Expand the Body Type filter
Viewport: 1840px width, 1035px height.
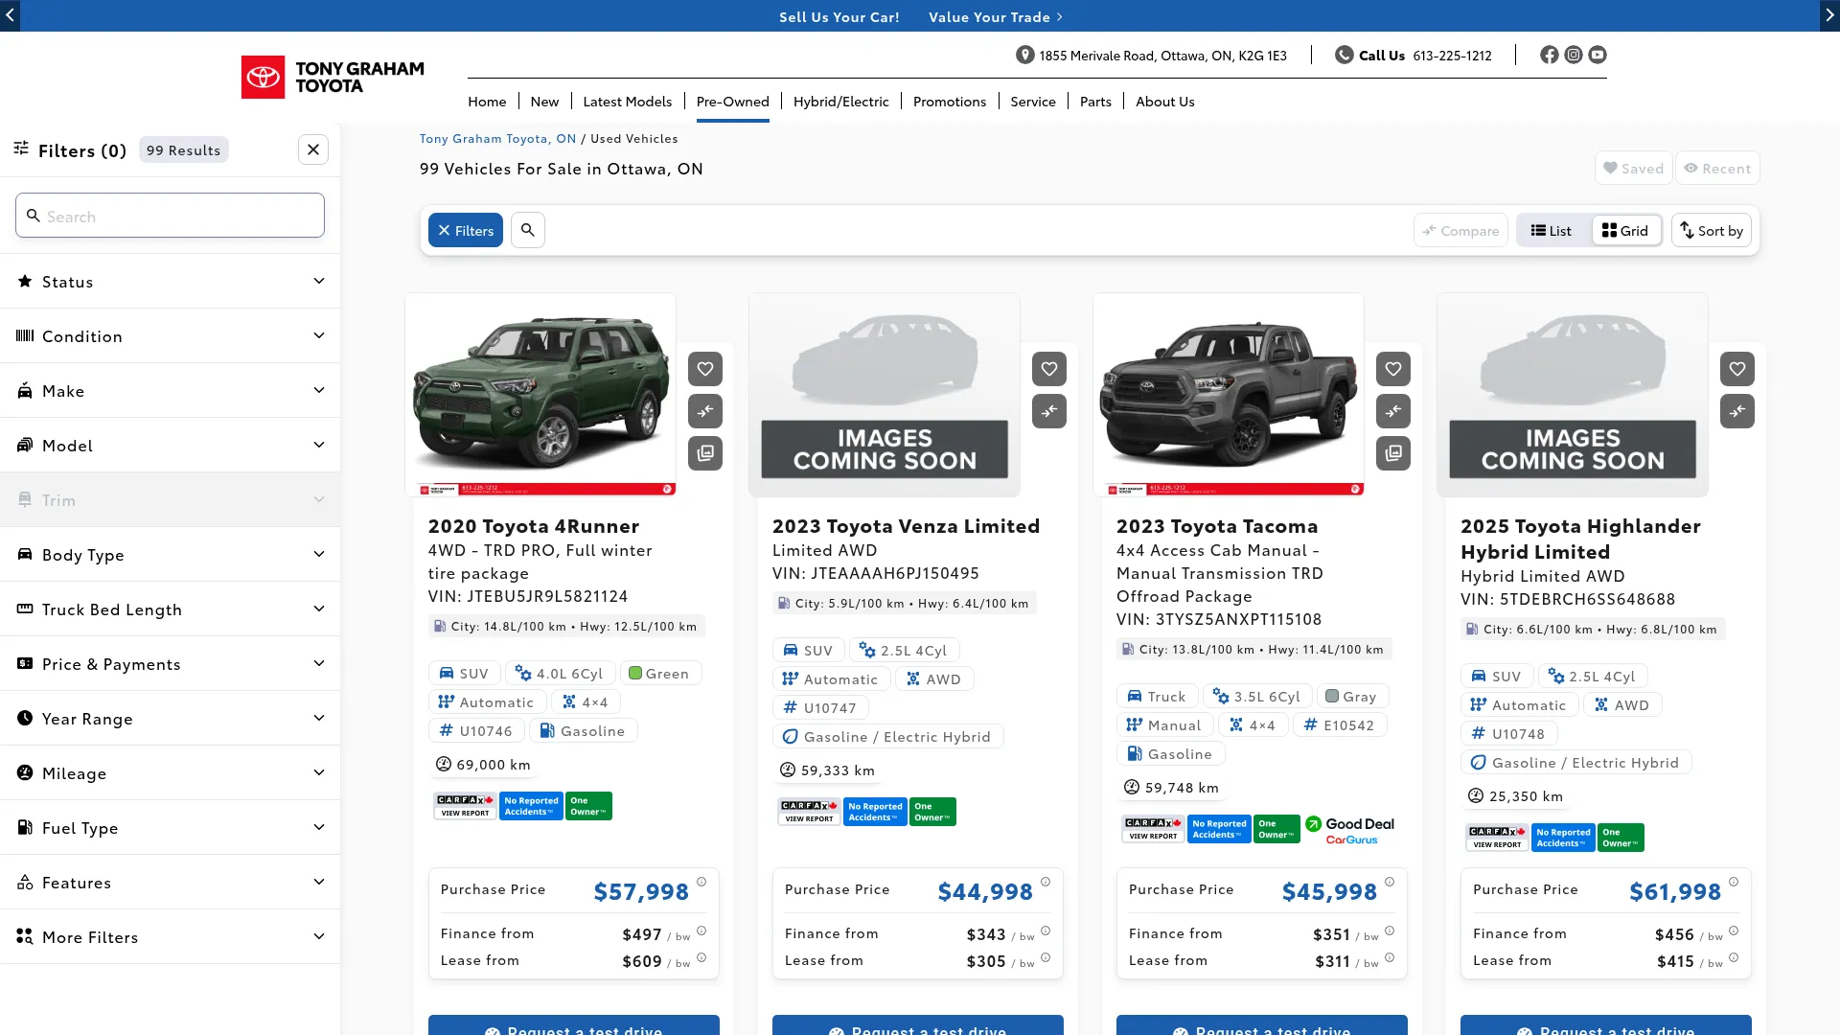tap(171, 555)
